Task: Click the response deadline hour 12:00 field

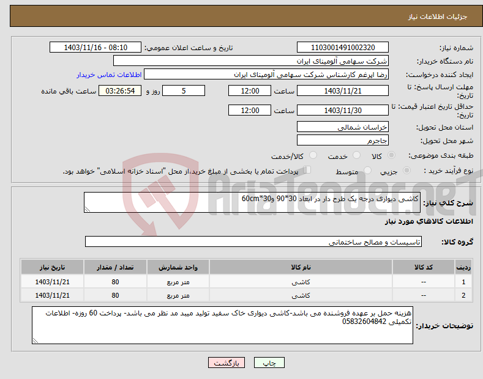Action: (250, 90)
